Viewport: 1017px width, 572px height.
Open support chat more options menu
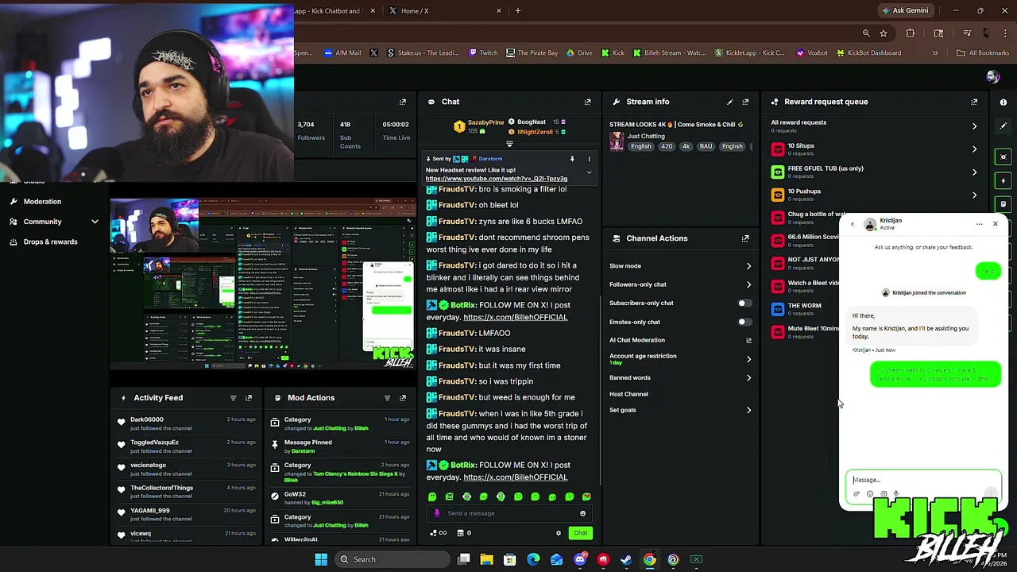tap(980, 224)
